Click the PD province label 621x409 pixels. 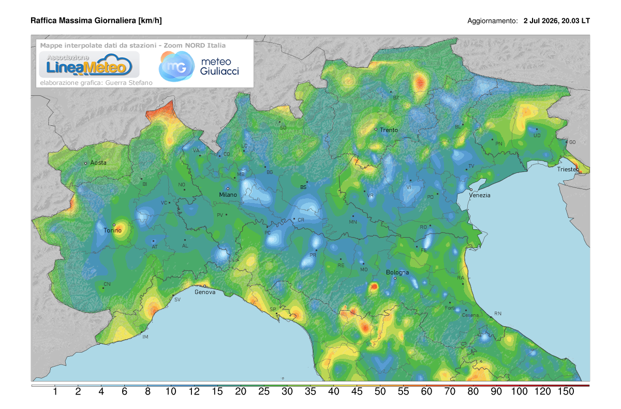coord(430,197)
